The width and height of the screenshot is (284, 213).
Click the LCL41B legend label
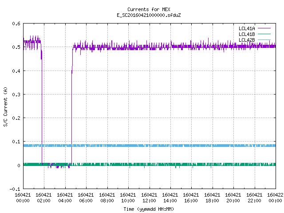[x=247, y=34]
